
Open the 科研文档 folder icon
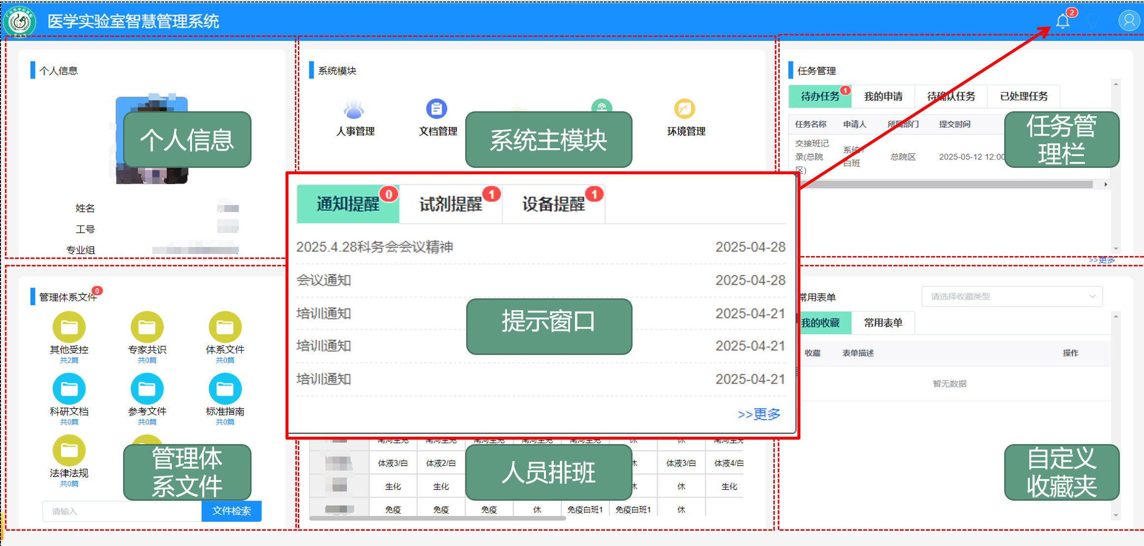69,389
